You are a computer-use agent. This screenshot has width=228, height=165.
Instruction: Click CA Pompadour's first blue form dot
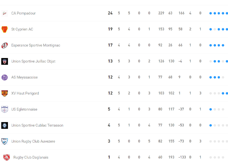coord(211,13)
